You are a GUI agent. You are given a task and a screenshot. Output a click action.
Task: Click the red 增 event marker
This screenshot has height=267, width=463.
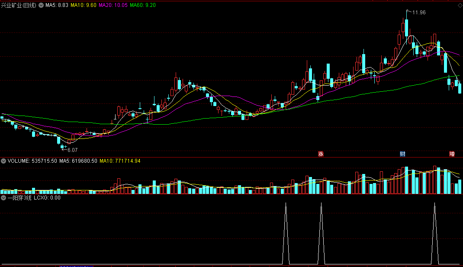click(x=452, y=154)
